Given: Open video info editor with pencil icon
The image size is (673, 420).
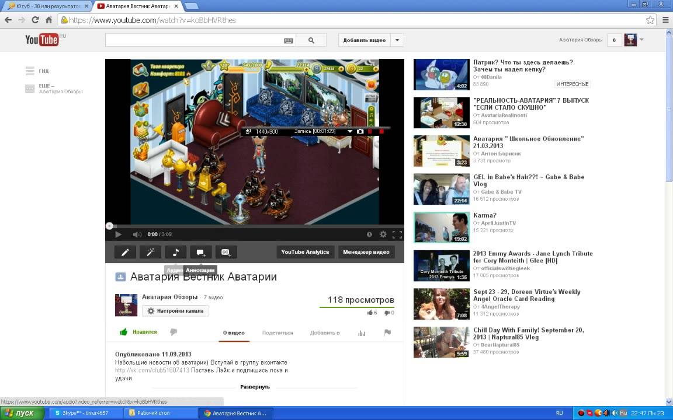Looking at the screenshot, I should pos(126,253).
